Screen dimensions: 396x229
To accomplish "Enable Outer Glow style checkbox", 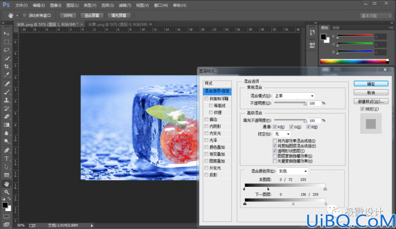I will coord(207,168).
